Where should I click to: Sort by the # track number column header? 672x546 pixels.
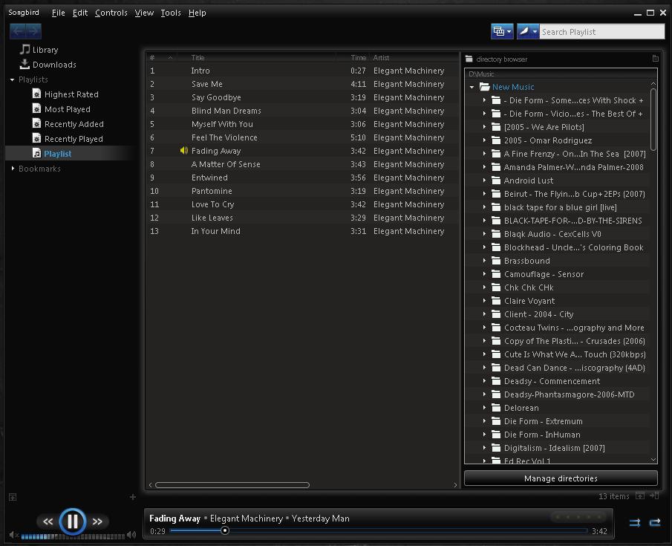point(152,57)
